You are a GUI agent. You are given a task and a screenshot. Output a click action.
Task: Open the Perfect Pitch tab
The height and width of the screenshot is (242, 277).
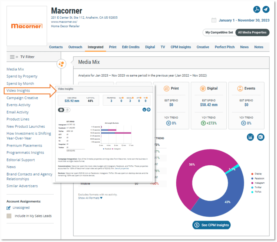pos(225,47)
